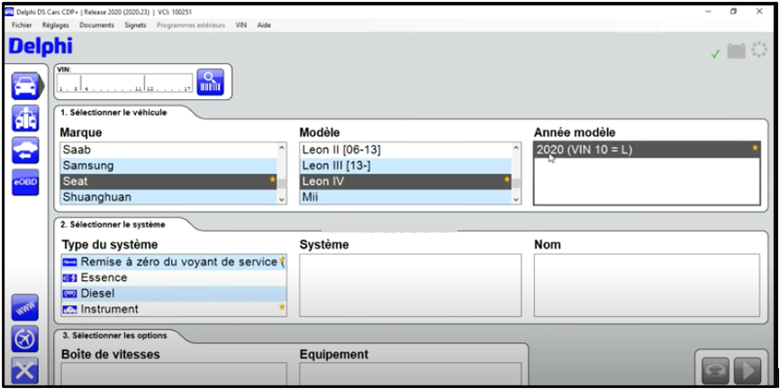This screenshot has height=389, width=780.
Task: Click the star beside 2020 model year
Action: [755, 148]
